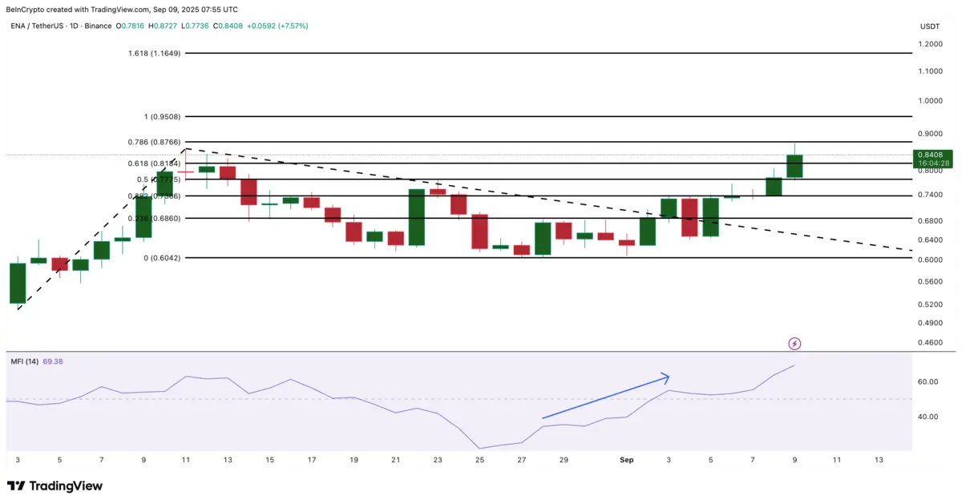
Task: Click the 25 date label on time axis
Action: 479,460
